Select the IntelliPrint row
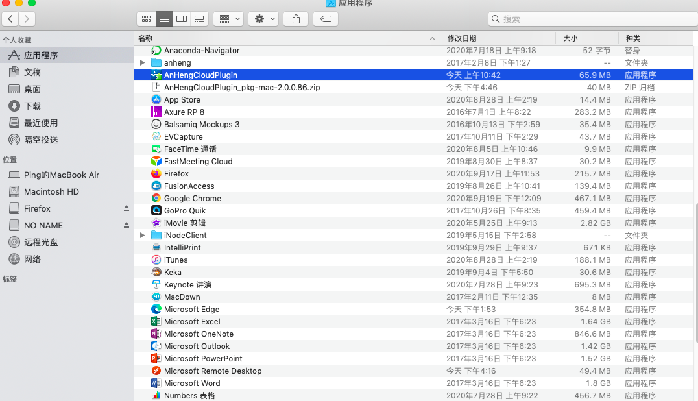 tap(414, 247)
